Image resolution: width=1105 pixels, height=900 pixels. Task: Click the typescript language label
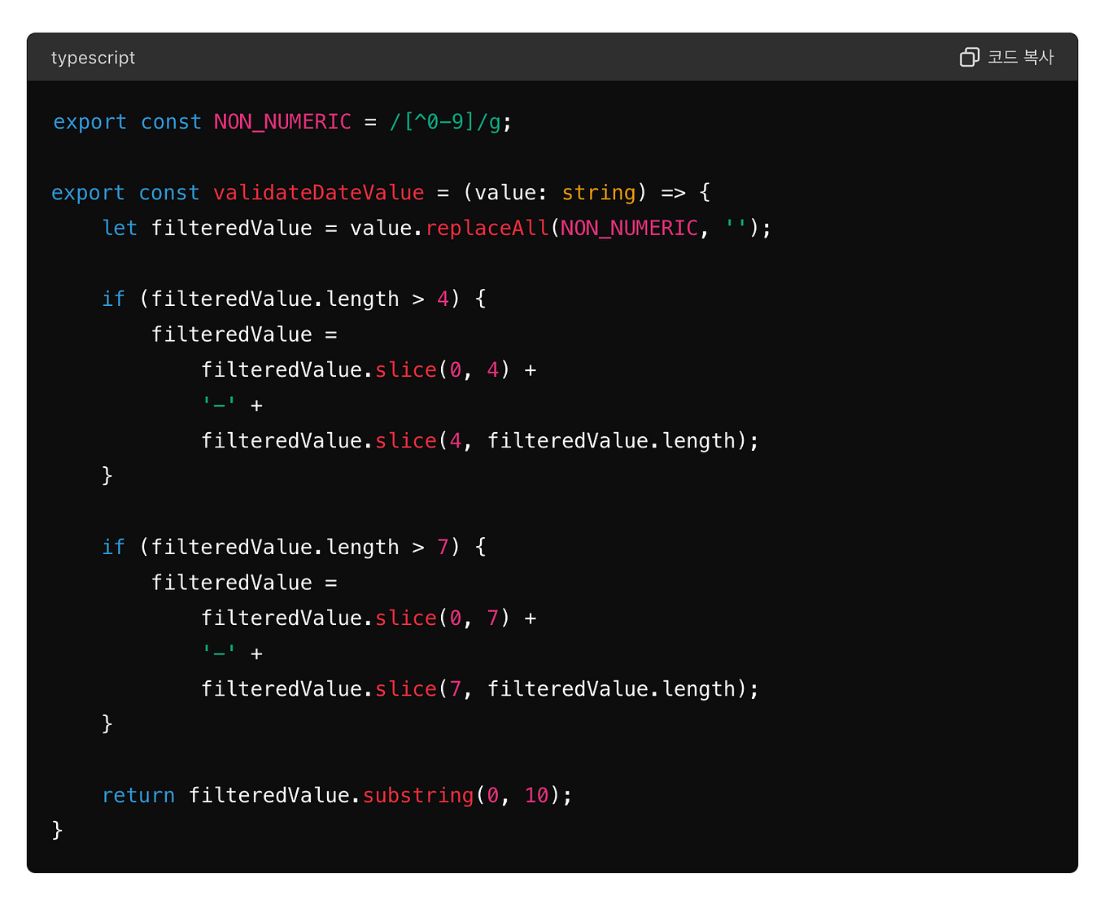click(x=93, y=57)
